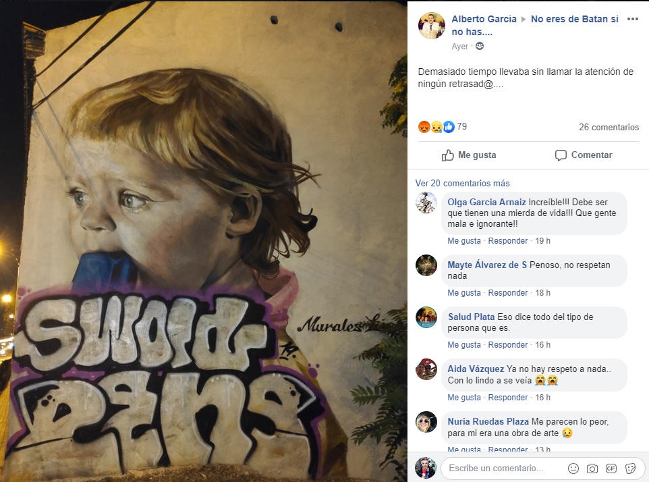Click Olga Garcia Arnaiz's avatar

click(x=426, y=203)
